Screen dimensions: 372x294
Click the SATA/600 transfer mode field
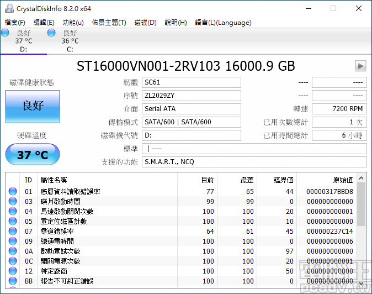point(192,122)
